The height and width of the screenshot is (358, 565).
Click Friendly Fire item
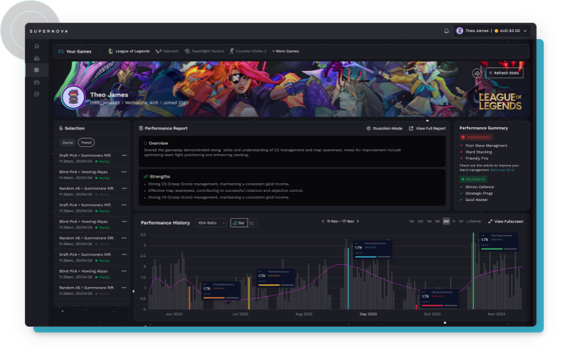point(474,158)
